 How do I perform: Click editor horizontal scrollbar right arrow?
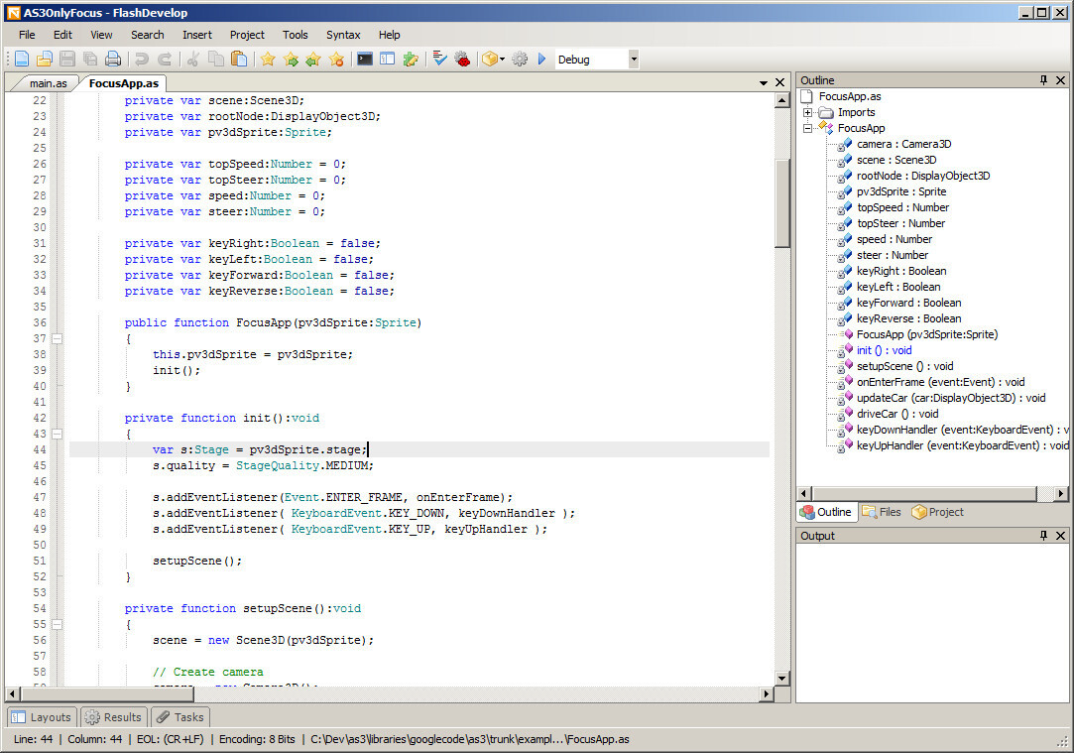pyautogui.click(x=768, y=694)
